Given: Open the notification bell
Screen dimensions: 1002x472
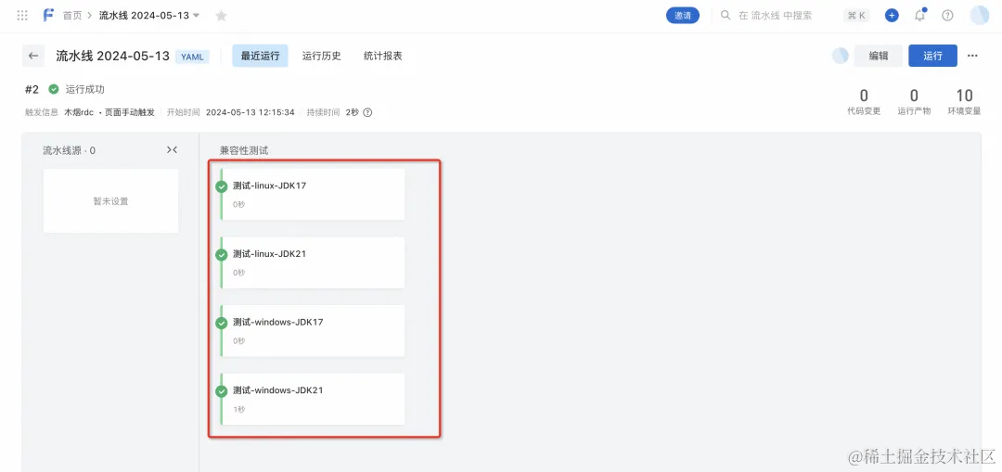Looking at the screenshot, I should tap(920, 16).
